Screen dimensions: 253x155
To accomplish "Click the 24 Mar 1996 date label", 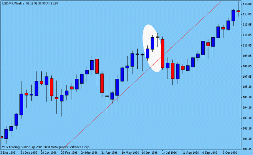I will tap(89, 153).
